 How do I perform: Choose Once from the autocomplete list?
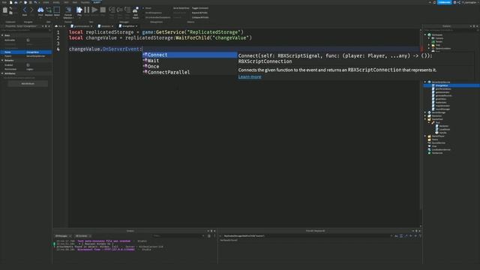click(x=190, y=67)
